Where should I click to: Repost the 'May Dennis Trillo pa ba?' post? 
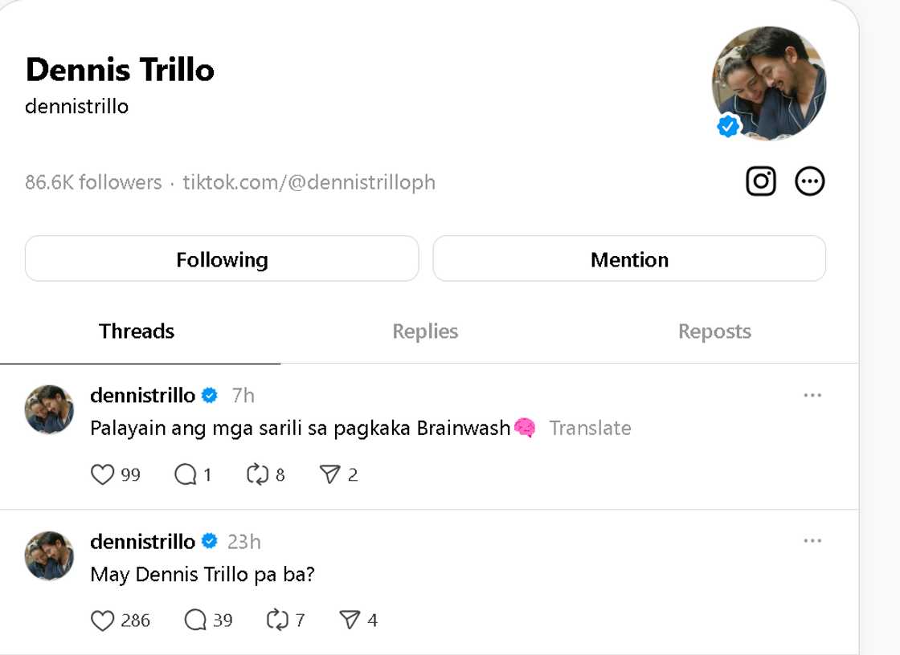tap(277, 620)
